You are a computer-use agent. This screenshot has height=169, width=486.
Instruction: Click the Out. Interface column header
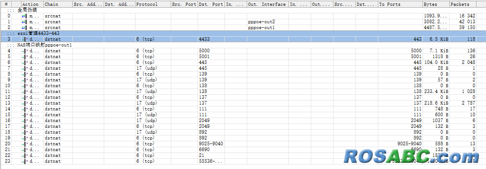[x=268, y=4]
